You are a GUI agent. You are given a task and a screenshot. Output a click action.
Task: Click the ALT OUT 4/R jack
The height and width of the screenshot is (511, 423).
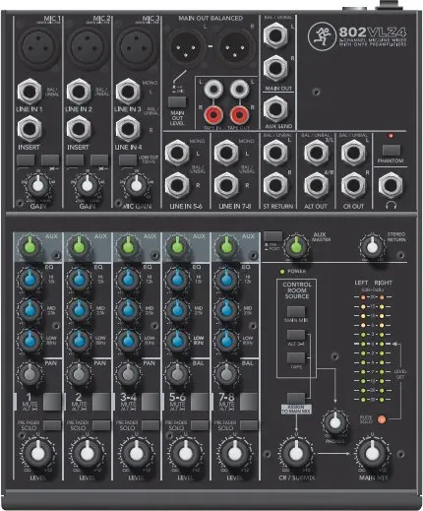[x=316, y=185]
